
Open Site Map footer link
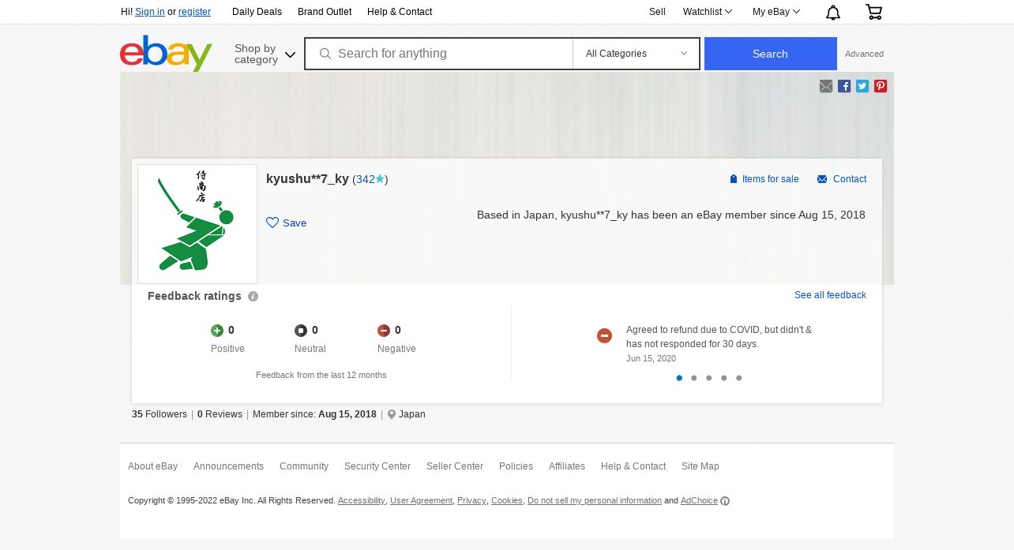tap(700, 466)
